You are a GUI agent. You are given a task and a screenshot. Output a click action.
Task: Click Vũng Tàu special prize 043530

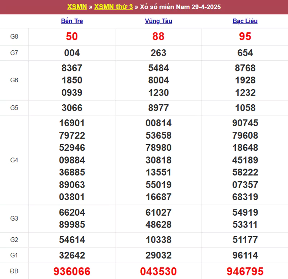pyautogui.click(x=158, y=271)
